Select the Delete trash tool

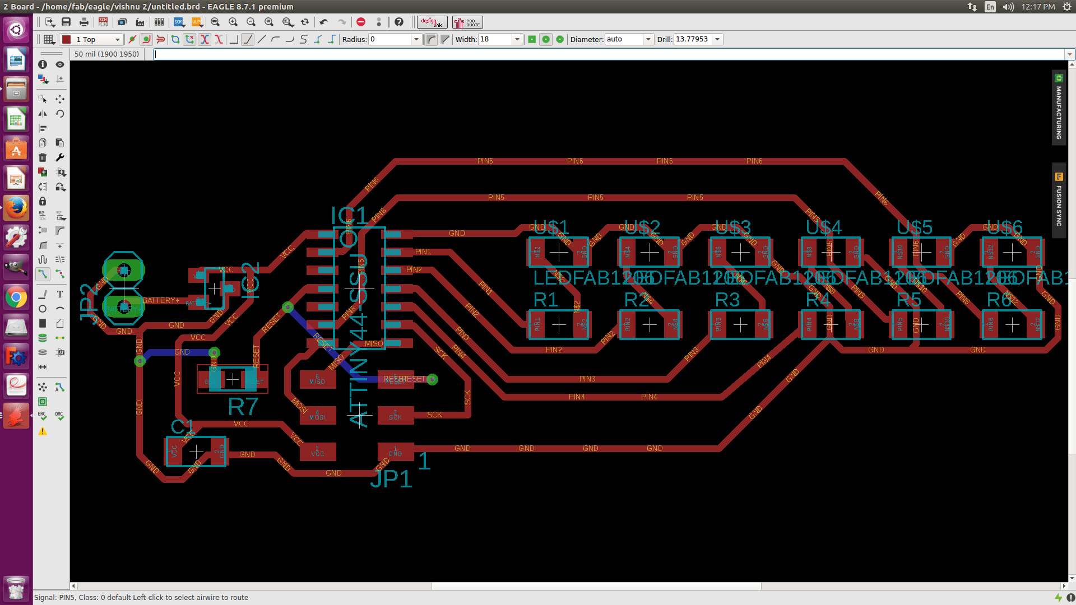[43, 157]
